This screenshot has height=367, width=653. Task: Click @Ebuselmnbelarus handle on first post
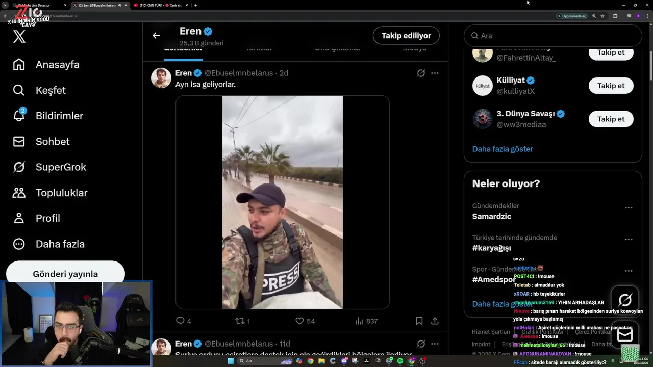click(239, 73)
